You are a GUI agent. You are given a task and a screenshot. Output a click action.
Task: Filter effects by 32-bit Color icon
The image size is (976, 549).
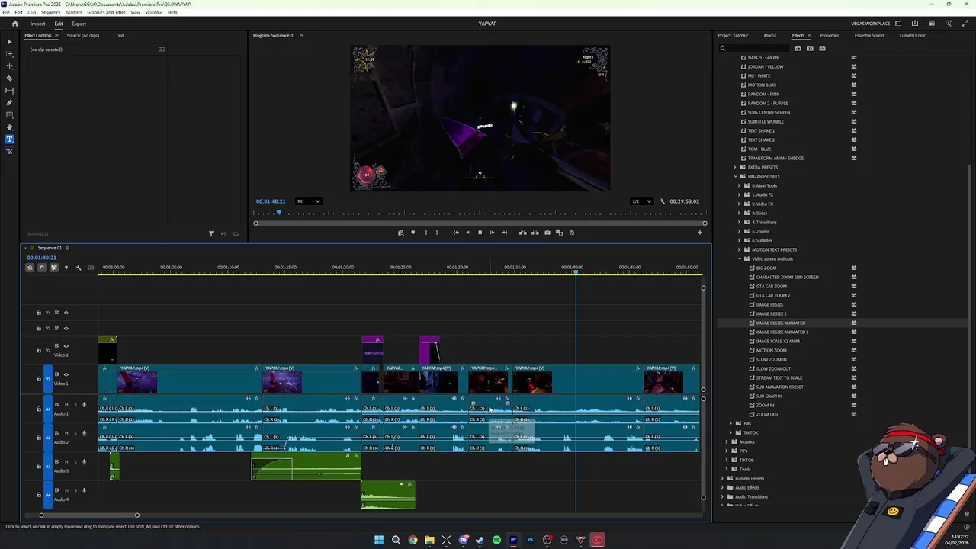[x=810, y=48]
